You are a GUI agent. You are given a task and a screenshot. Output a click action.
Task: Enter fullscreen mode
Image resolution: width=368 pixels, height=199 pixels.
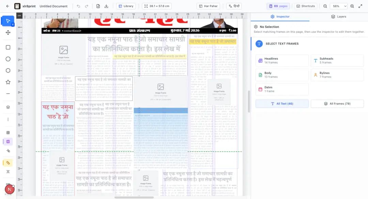(360, 6)
